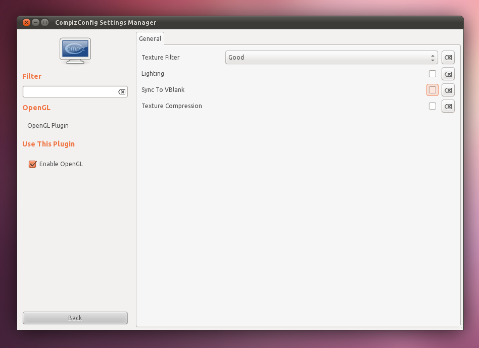The image size is (479, 348).
Task: Click the Texture Compression label
Action: click(172, 106)
